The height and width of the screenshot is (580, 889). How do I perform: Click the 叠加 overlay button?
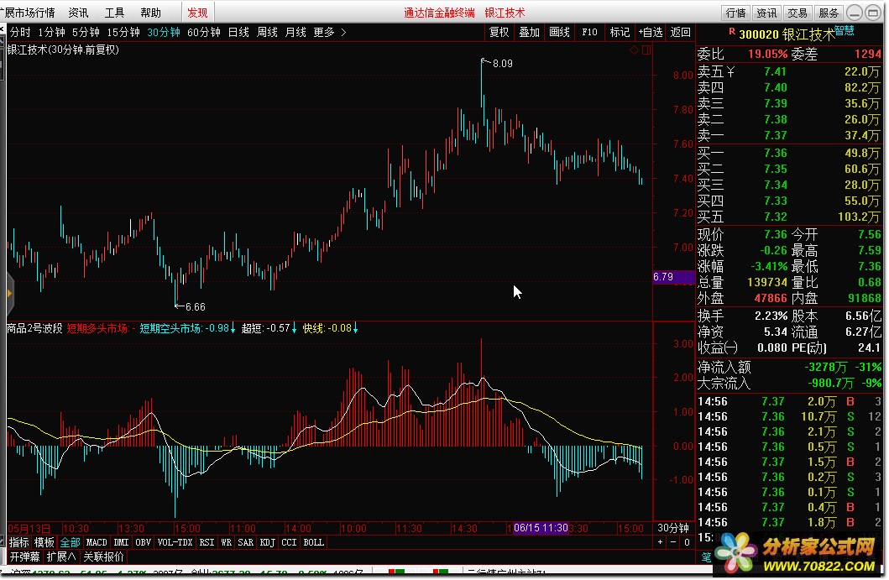[x=530, y=33]
